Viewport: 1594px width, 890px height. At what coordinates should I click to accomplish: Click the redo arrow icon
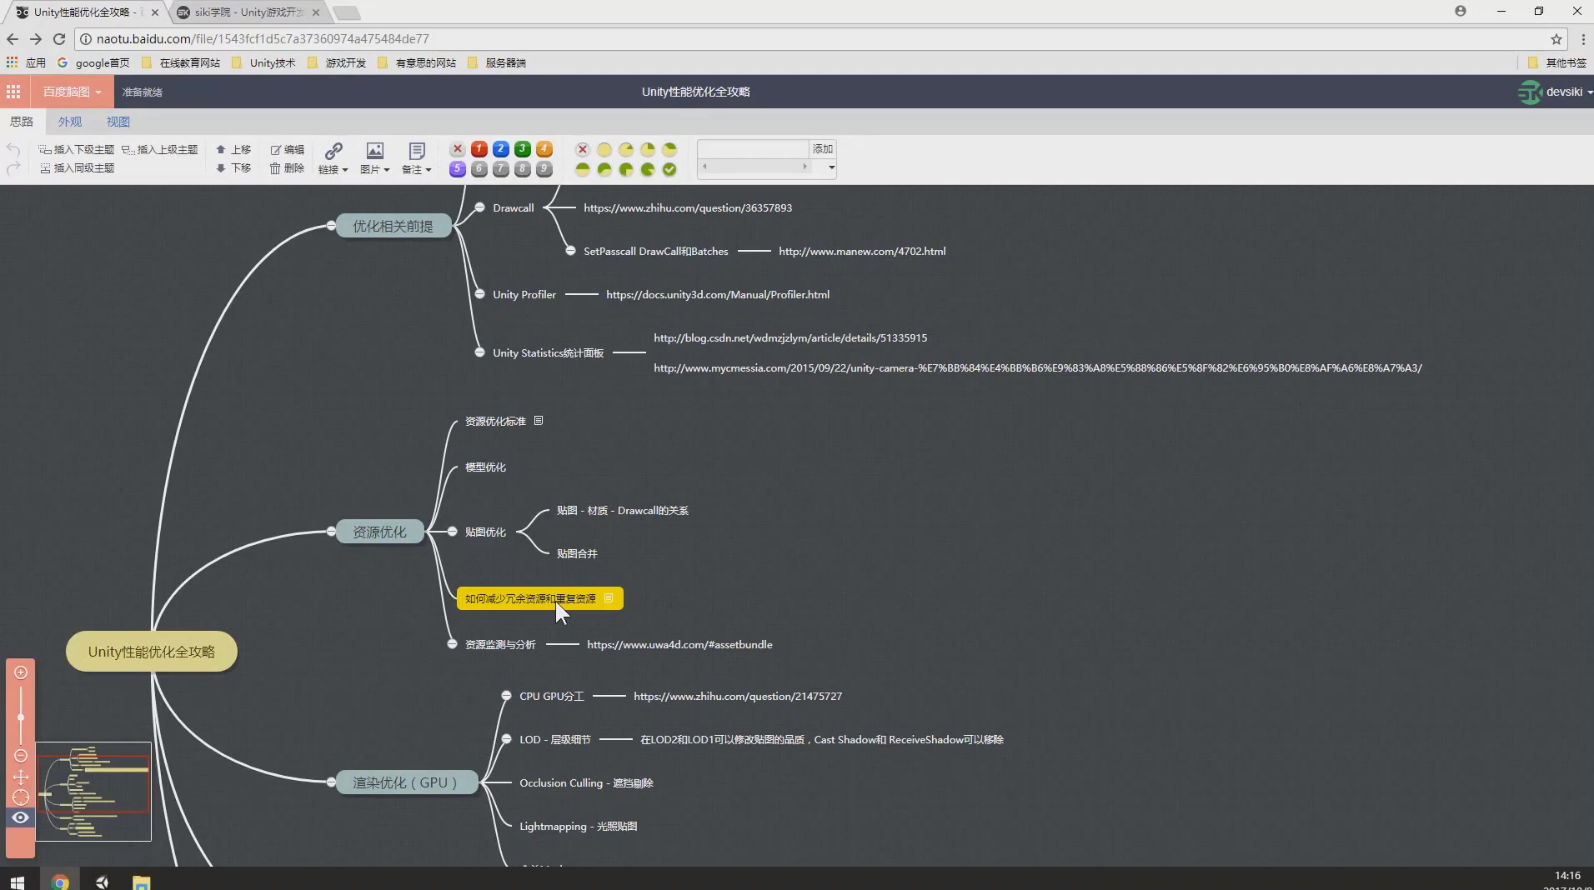(13, 168)
